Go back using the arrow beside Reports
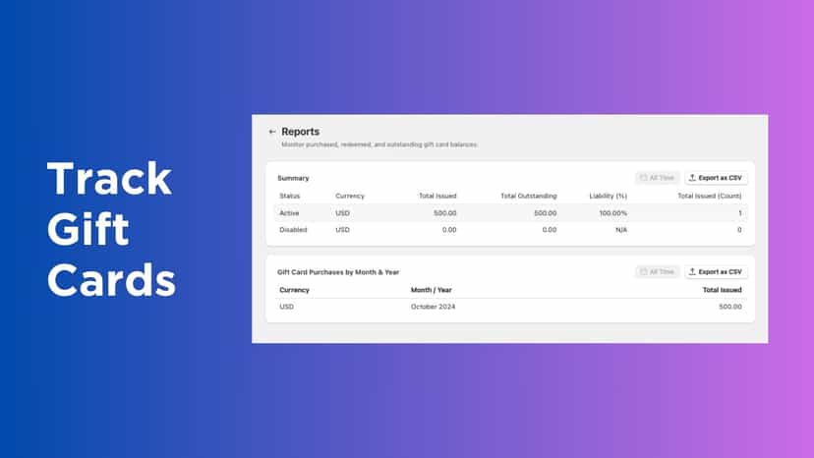This screenshot has height=458, width=814. point(272,132)
